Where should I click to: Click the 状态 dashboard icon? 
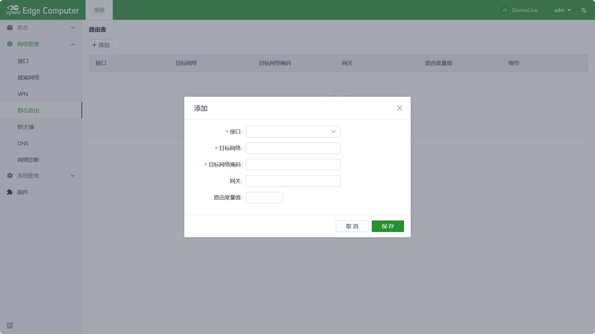10,28
